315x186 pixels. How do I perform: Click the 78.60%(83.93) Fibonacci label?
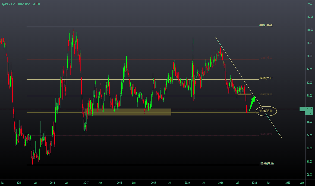[266, 134]
